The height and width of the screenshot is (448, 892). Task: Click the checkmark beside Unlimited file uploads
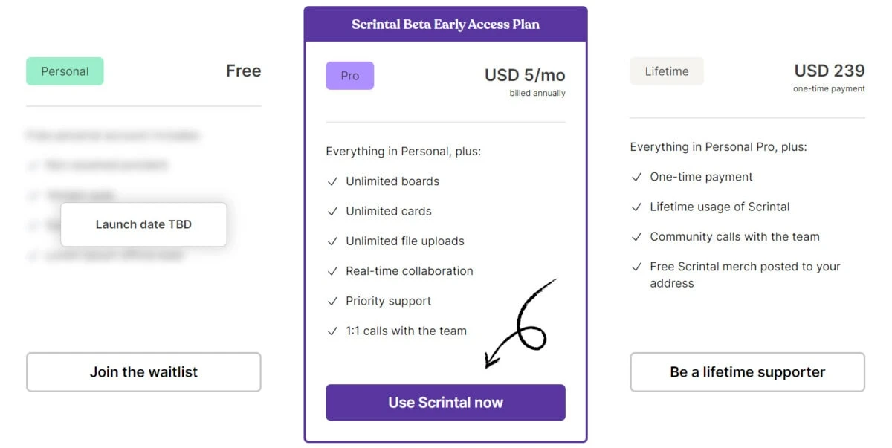coord(332,241)
